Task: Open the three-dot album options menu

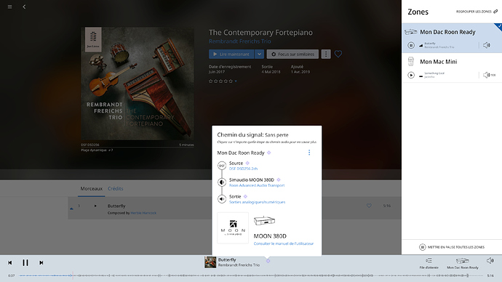Action: tap(326, 54)
